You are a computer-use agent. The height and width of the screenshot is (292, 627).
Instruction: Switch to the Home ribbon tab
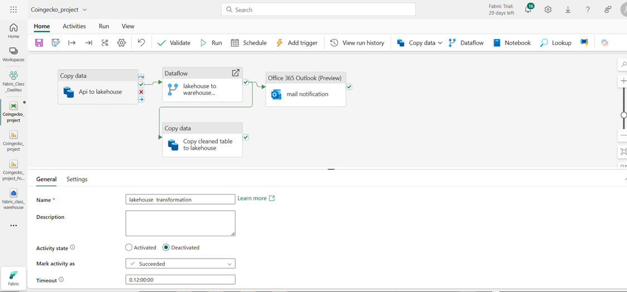coord(42,26)
